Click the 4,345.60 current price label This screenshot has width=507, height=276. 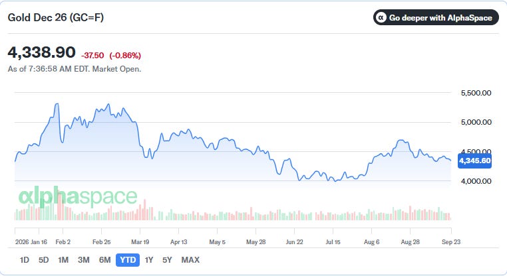tap(474, 161)
